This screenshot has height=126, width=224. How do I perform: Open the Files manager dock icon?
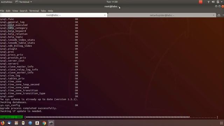point(16,123)
